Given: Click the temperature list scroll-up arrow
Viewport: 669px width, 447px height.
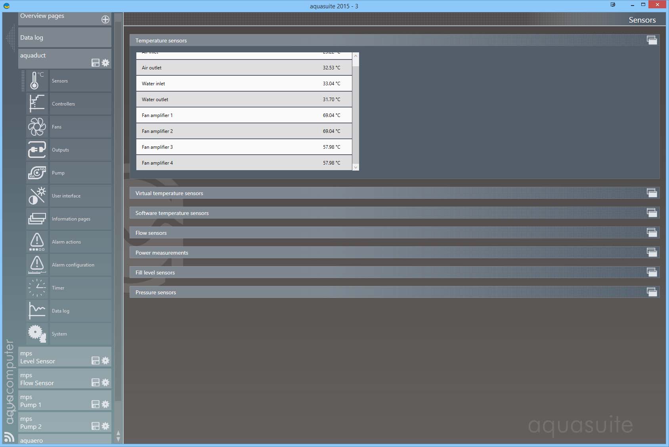Looking at the screenshot, I should click(x=356, y=56).
